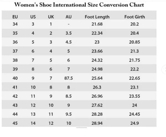The width and height of the screenshot is (166, 137).
Task: Click the chart title 'Women's Shoe International Size Conversion Chart'
Action: pyautogui.click(x=79, y=5)
